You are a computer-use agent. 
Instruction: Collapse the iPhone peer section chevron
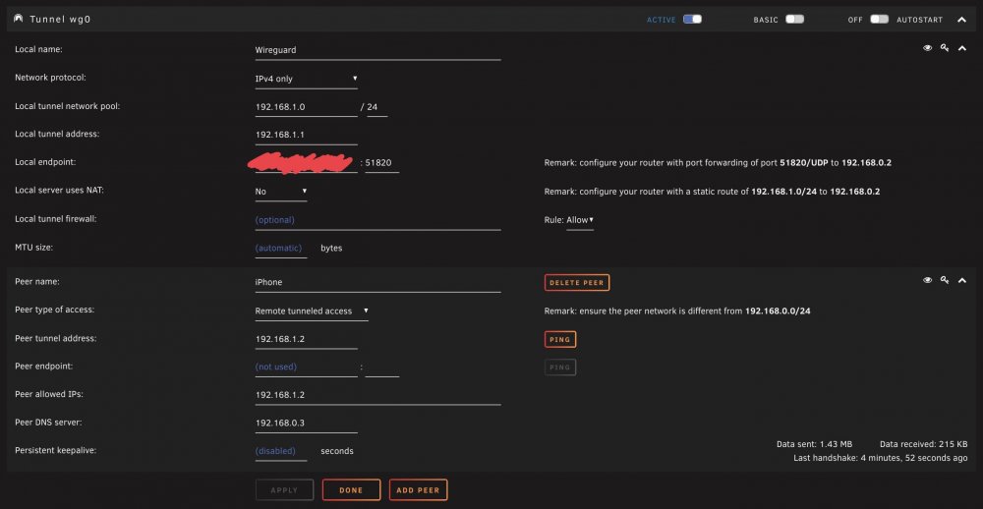point(961,280)
